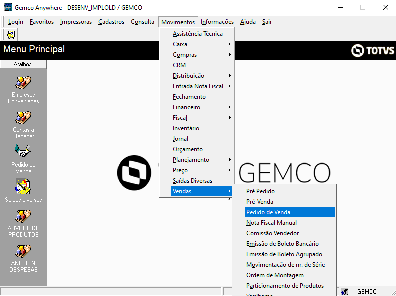Open the Saidas diversas shortcut icon

(23, 187)
